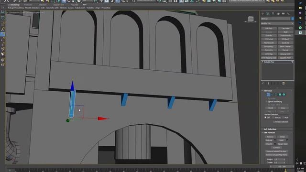The height and width of the screenshot is (172, 306).
Task: Open Extrude settings box next to Extrude
Action: pyautogui.click(x=275, y=140)
